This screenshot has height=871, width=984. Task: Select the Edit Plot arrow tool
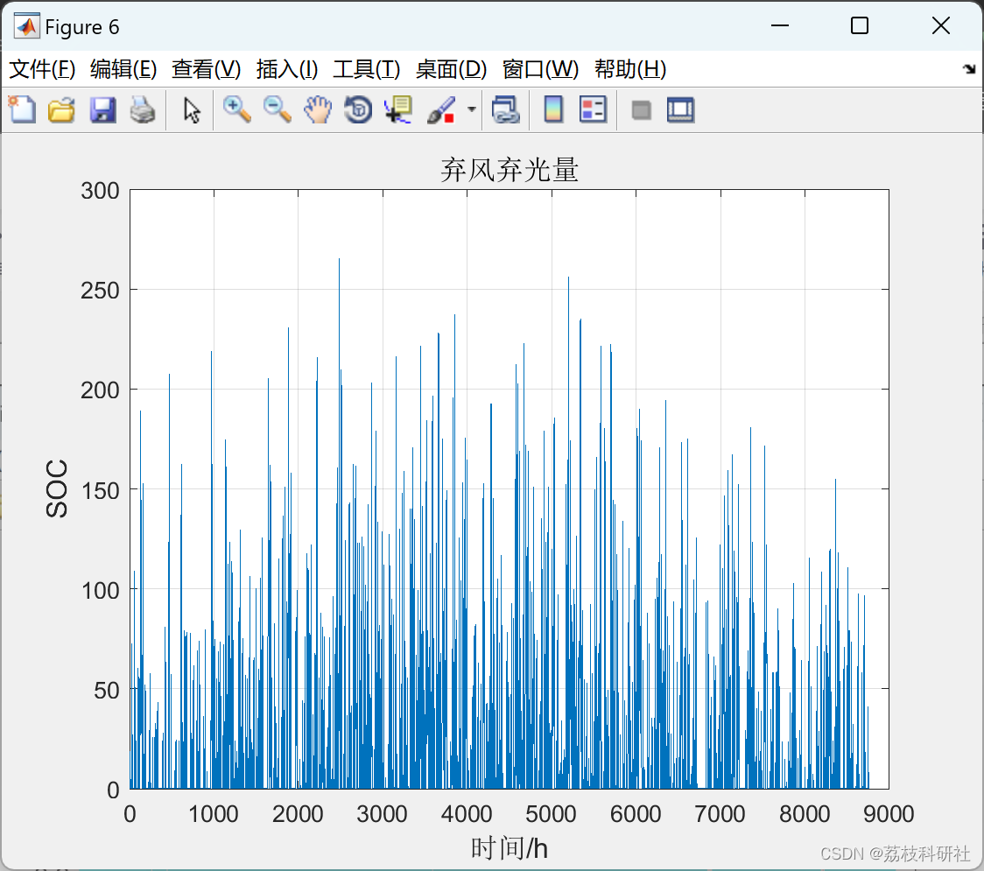click(192, 109)
